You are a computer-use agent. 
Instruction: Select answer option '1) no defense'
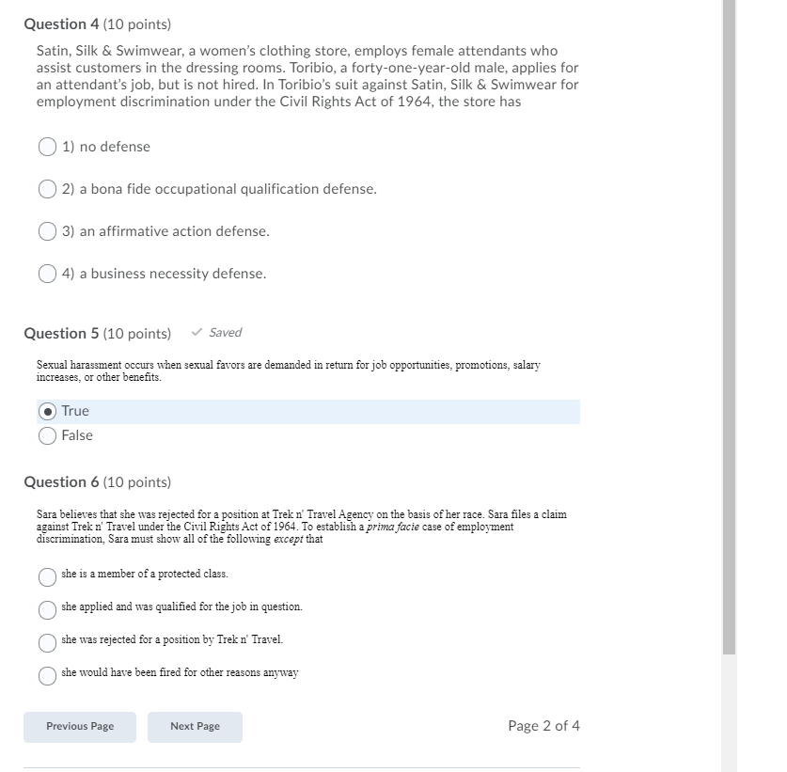click(x=46, y=147)
